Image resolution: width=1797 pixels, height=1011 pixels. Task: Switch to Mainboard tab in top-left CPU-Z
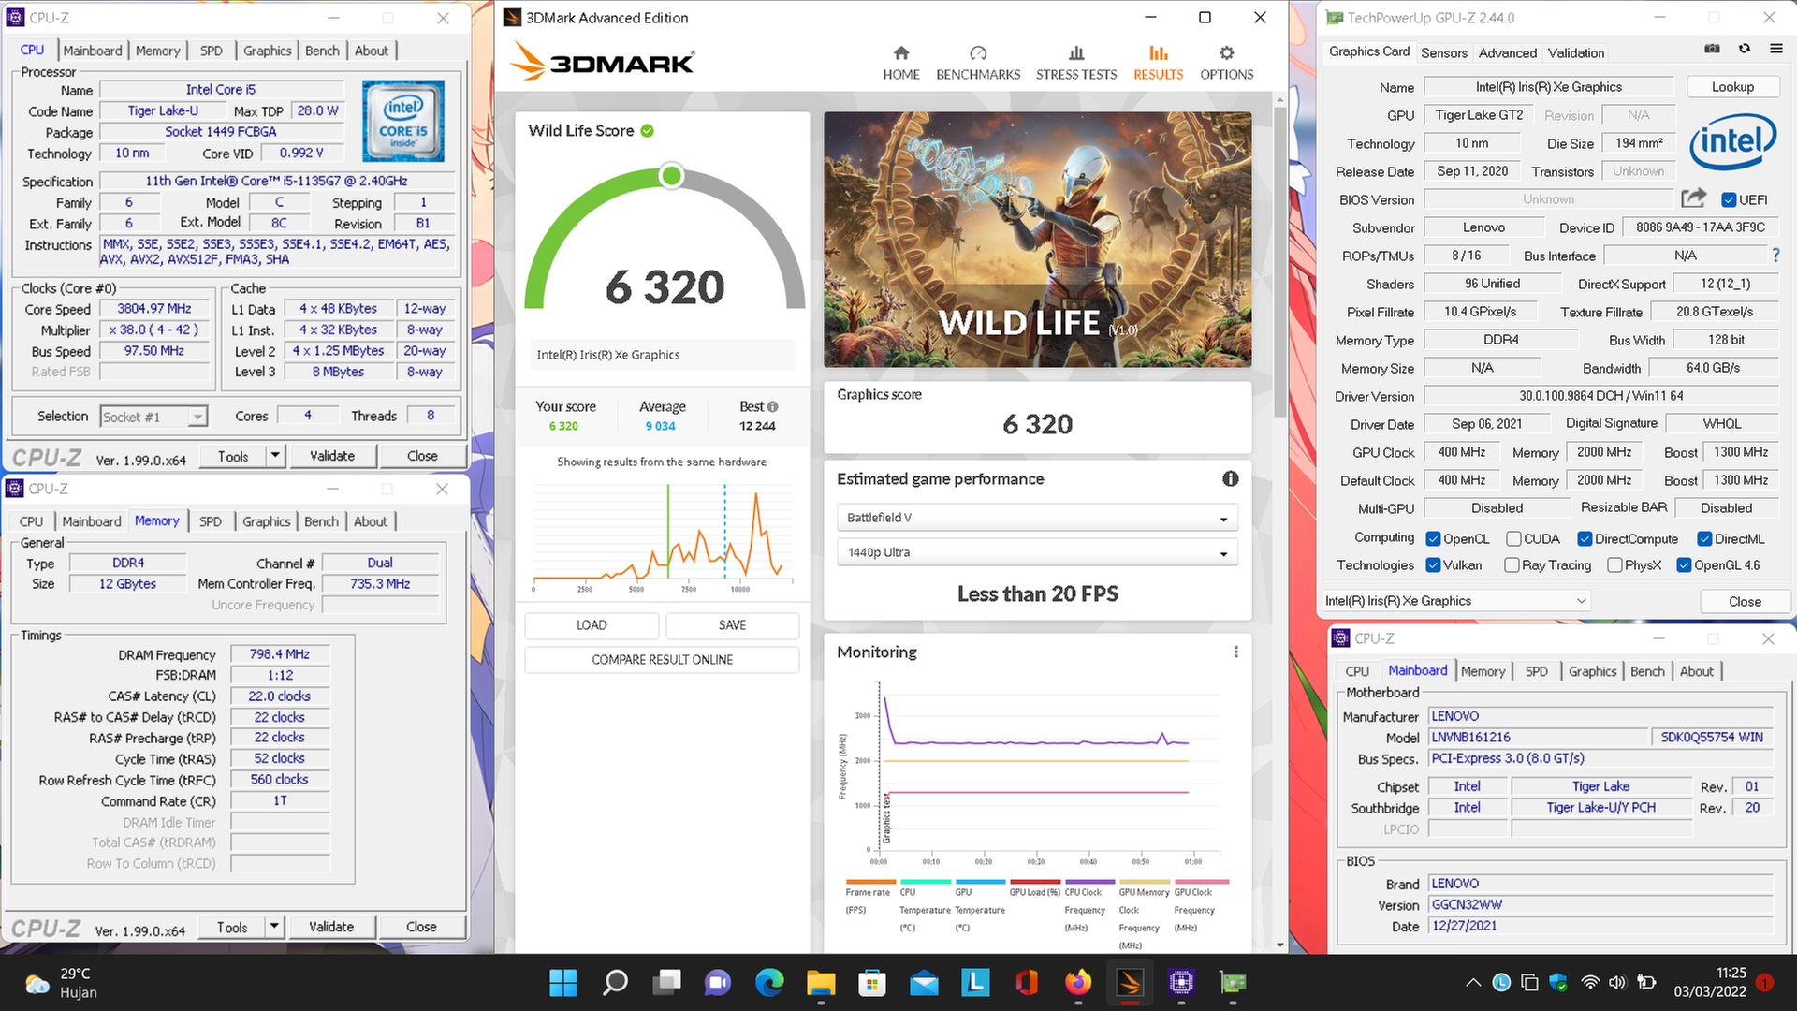93,51
